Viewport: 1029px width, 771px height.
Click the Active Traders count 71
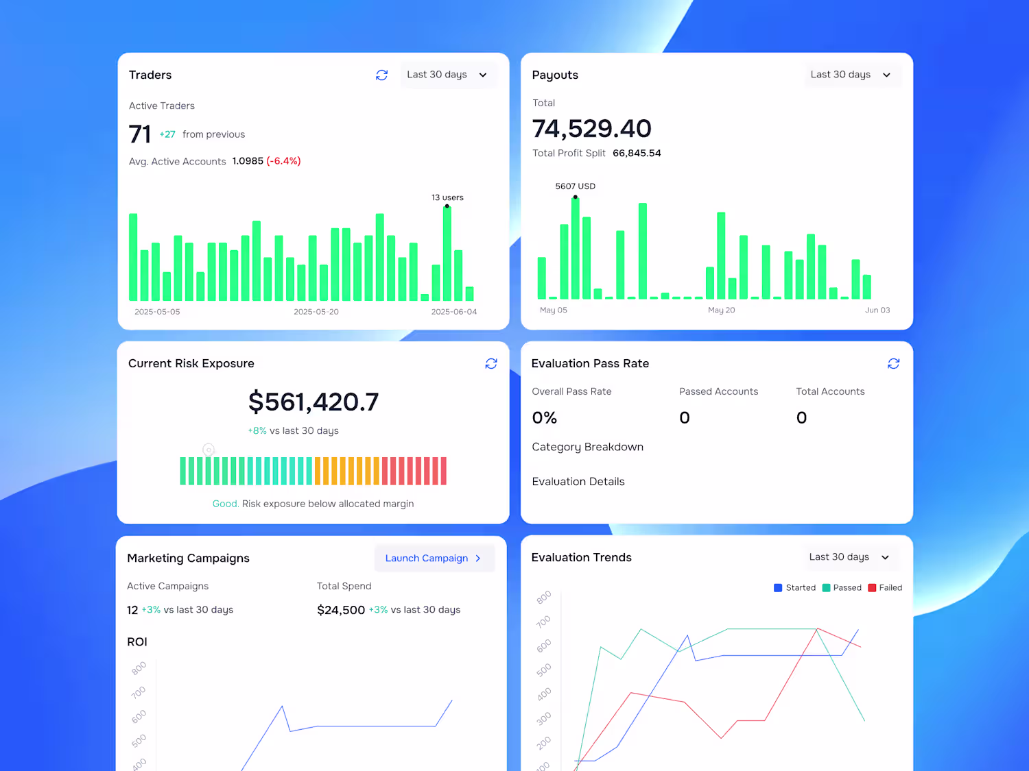140,134
